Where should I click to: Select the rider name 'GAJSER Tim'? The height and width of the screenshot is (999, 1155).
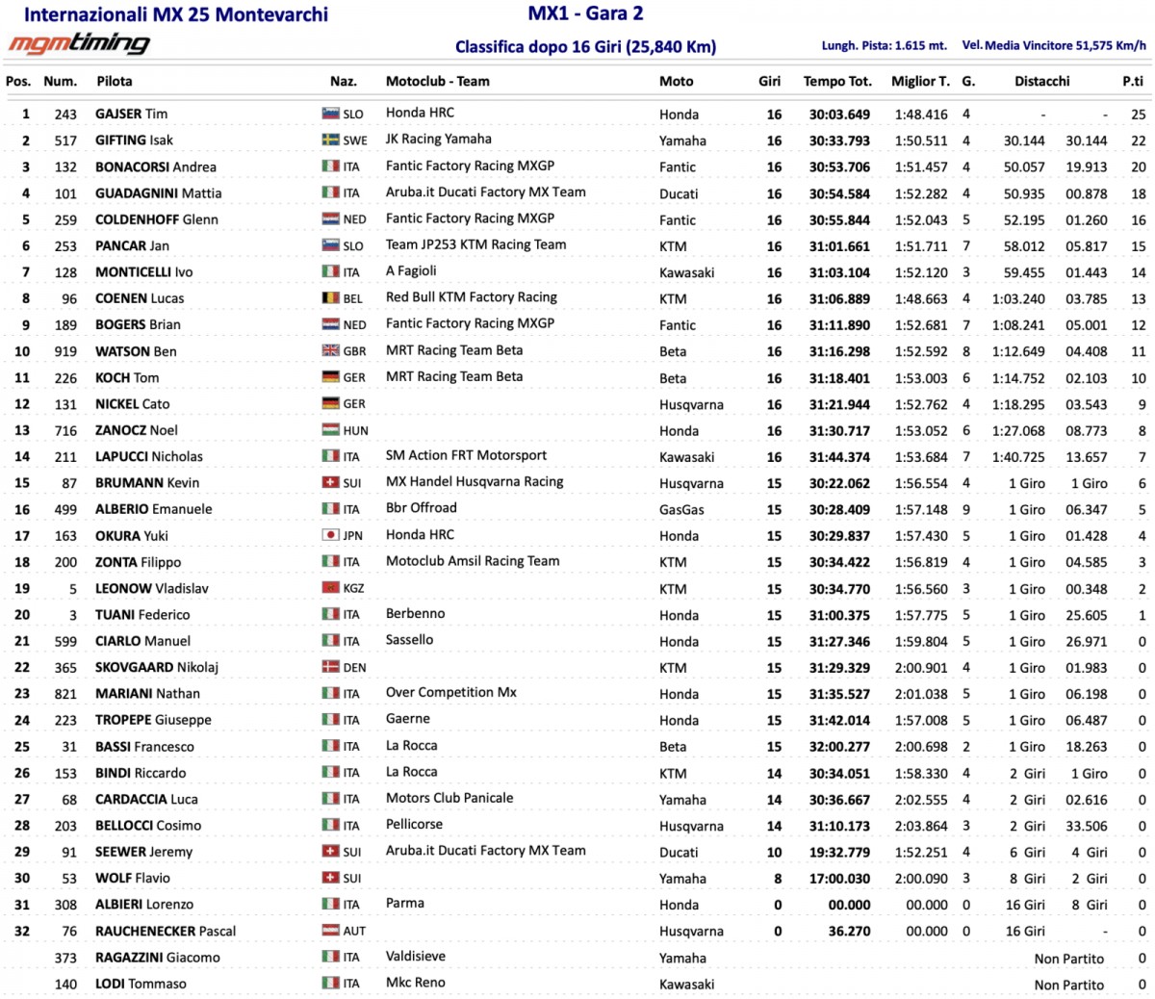pos(131,114)
